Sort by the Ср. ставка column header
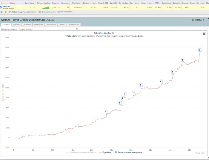The image size is (209, 160). pyautogui.click(x=30, y=3)
